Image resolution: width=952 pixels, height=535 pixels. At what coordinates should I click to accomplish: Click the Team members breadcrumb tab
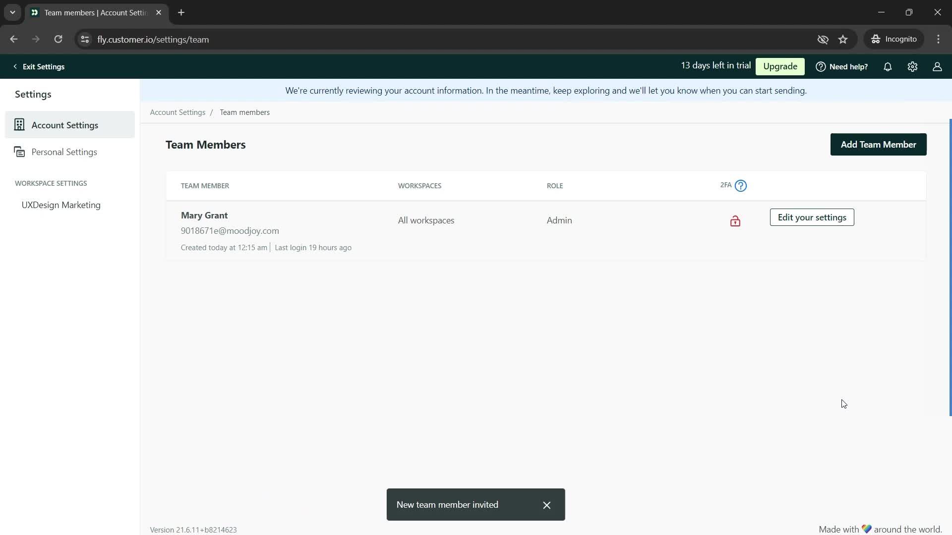[x=244, y=112]
